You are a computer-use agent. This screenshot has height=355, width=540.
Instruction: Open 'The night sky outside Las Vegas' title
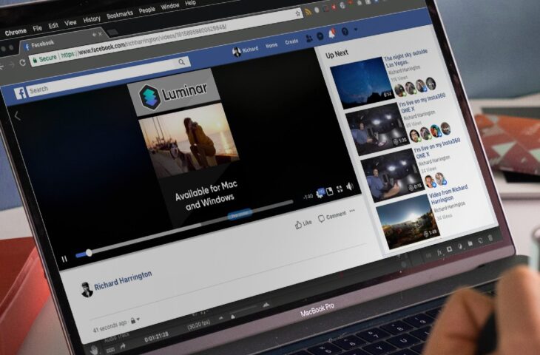point(405,58)
